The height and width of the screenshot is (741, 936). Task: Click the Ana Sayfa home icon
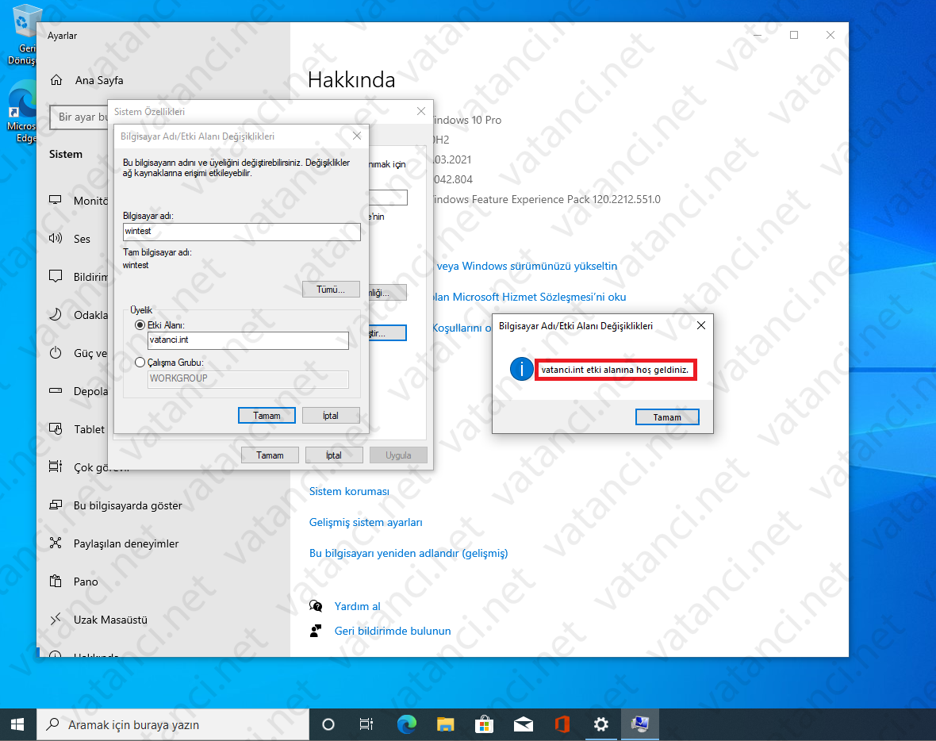click(x=57, y=80)
